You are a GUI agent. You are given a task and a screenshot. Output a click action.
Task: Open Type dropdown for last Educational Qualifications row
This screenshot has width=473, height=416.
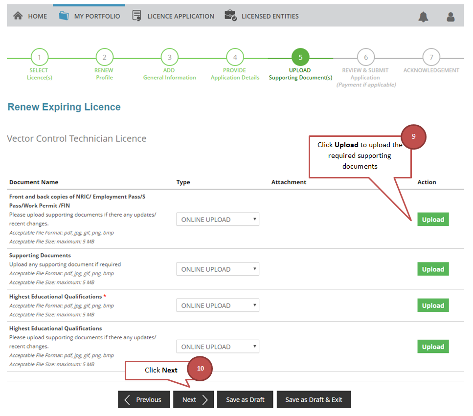218,347
